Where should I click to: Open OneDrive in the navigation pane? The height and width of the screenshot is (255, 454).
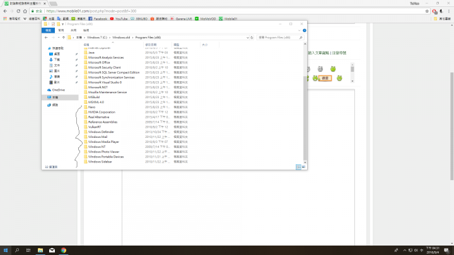tap(56, 90)
